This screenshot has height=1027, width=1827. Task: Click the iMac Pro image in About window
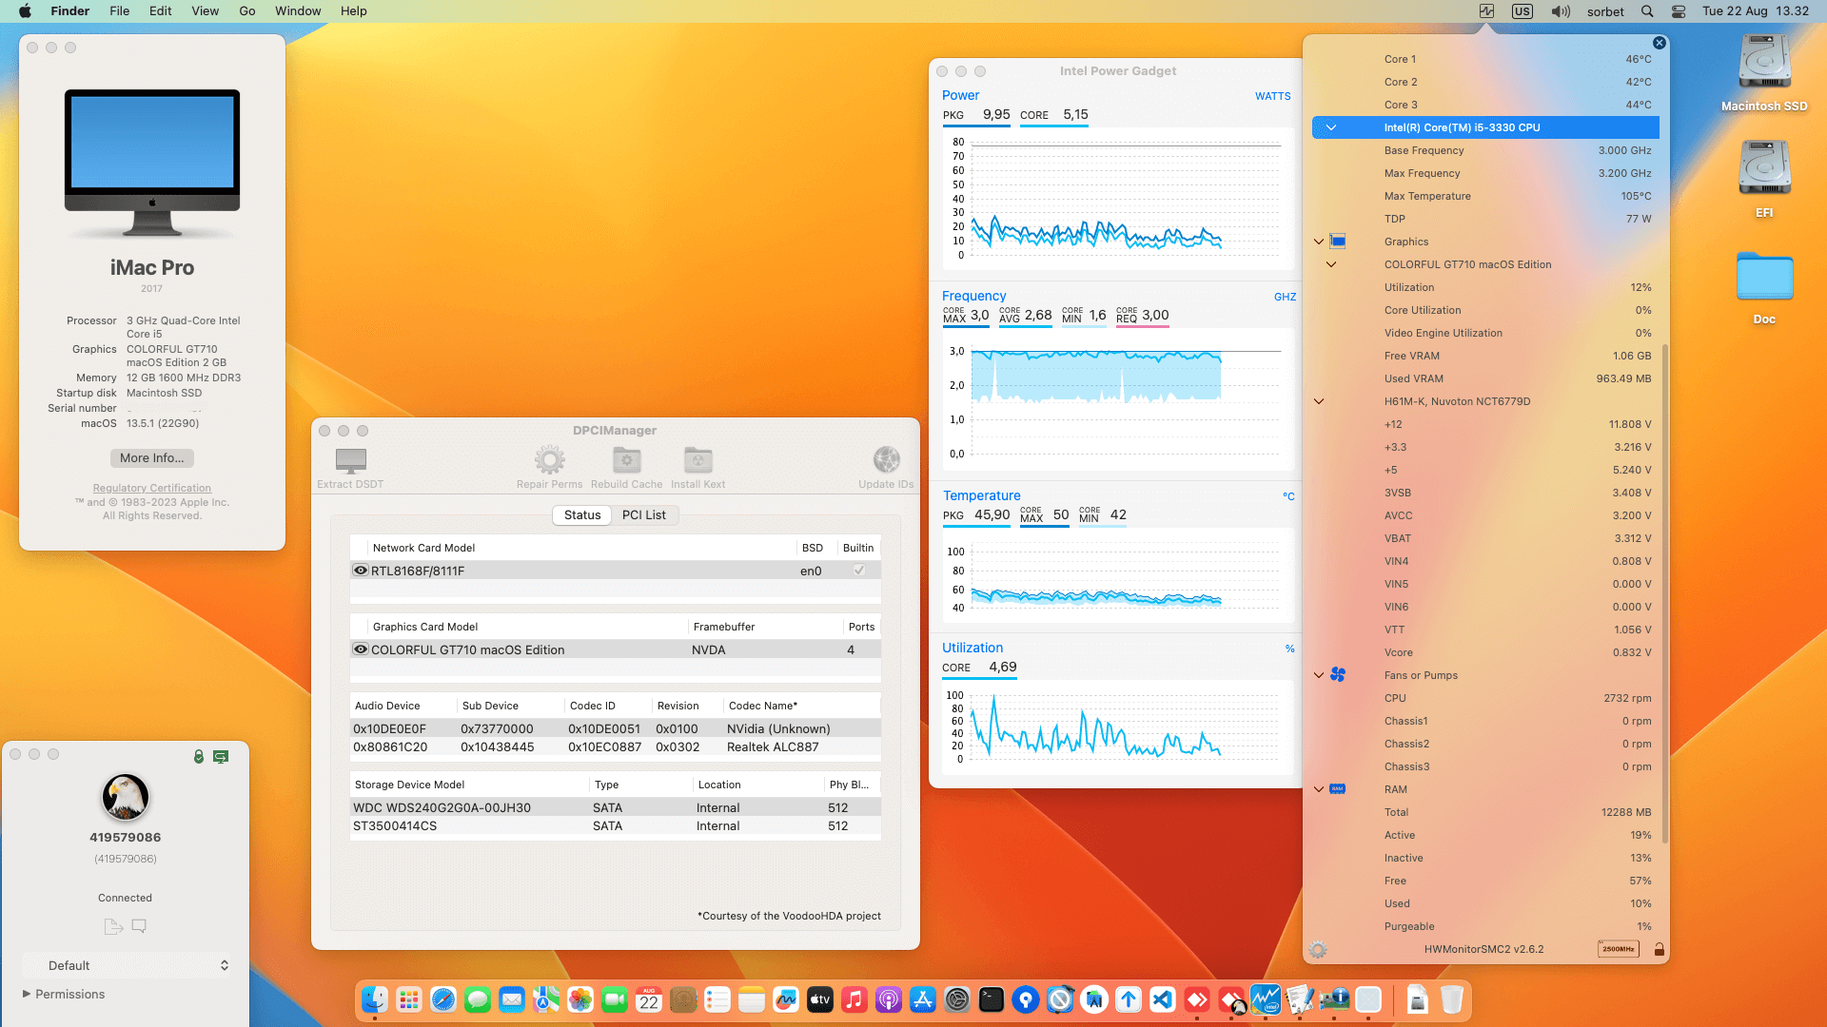(x=152, y=162)
